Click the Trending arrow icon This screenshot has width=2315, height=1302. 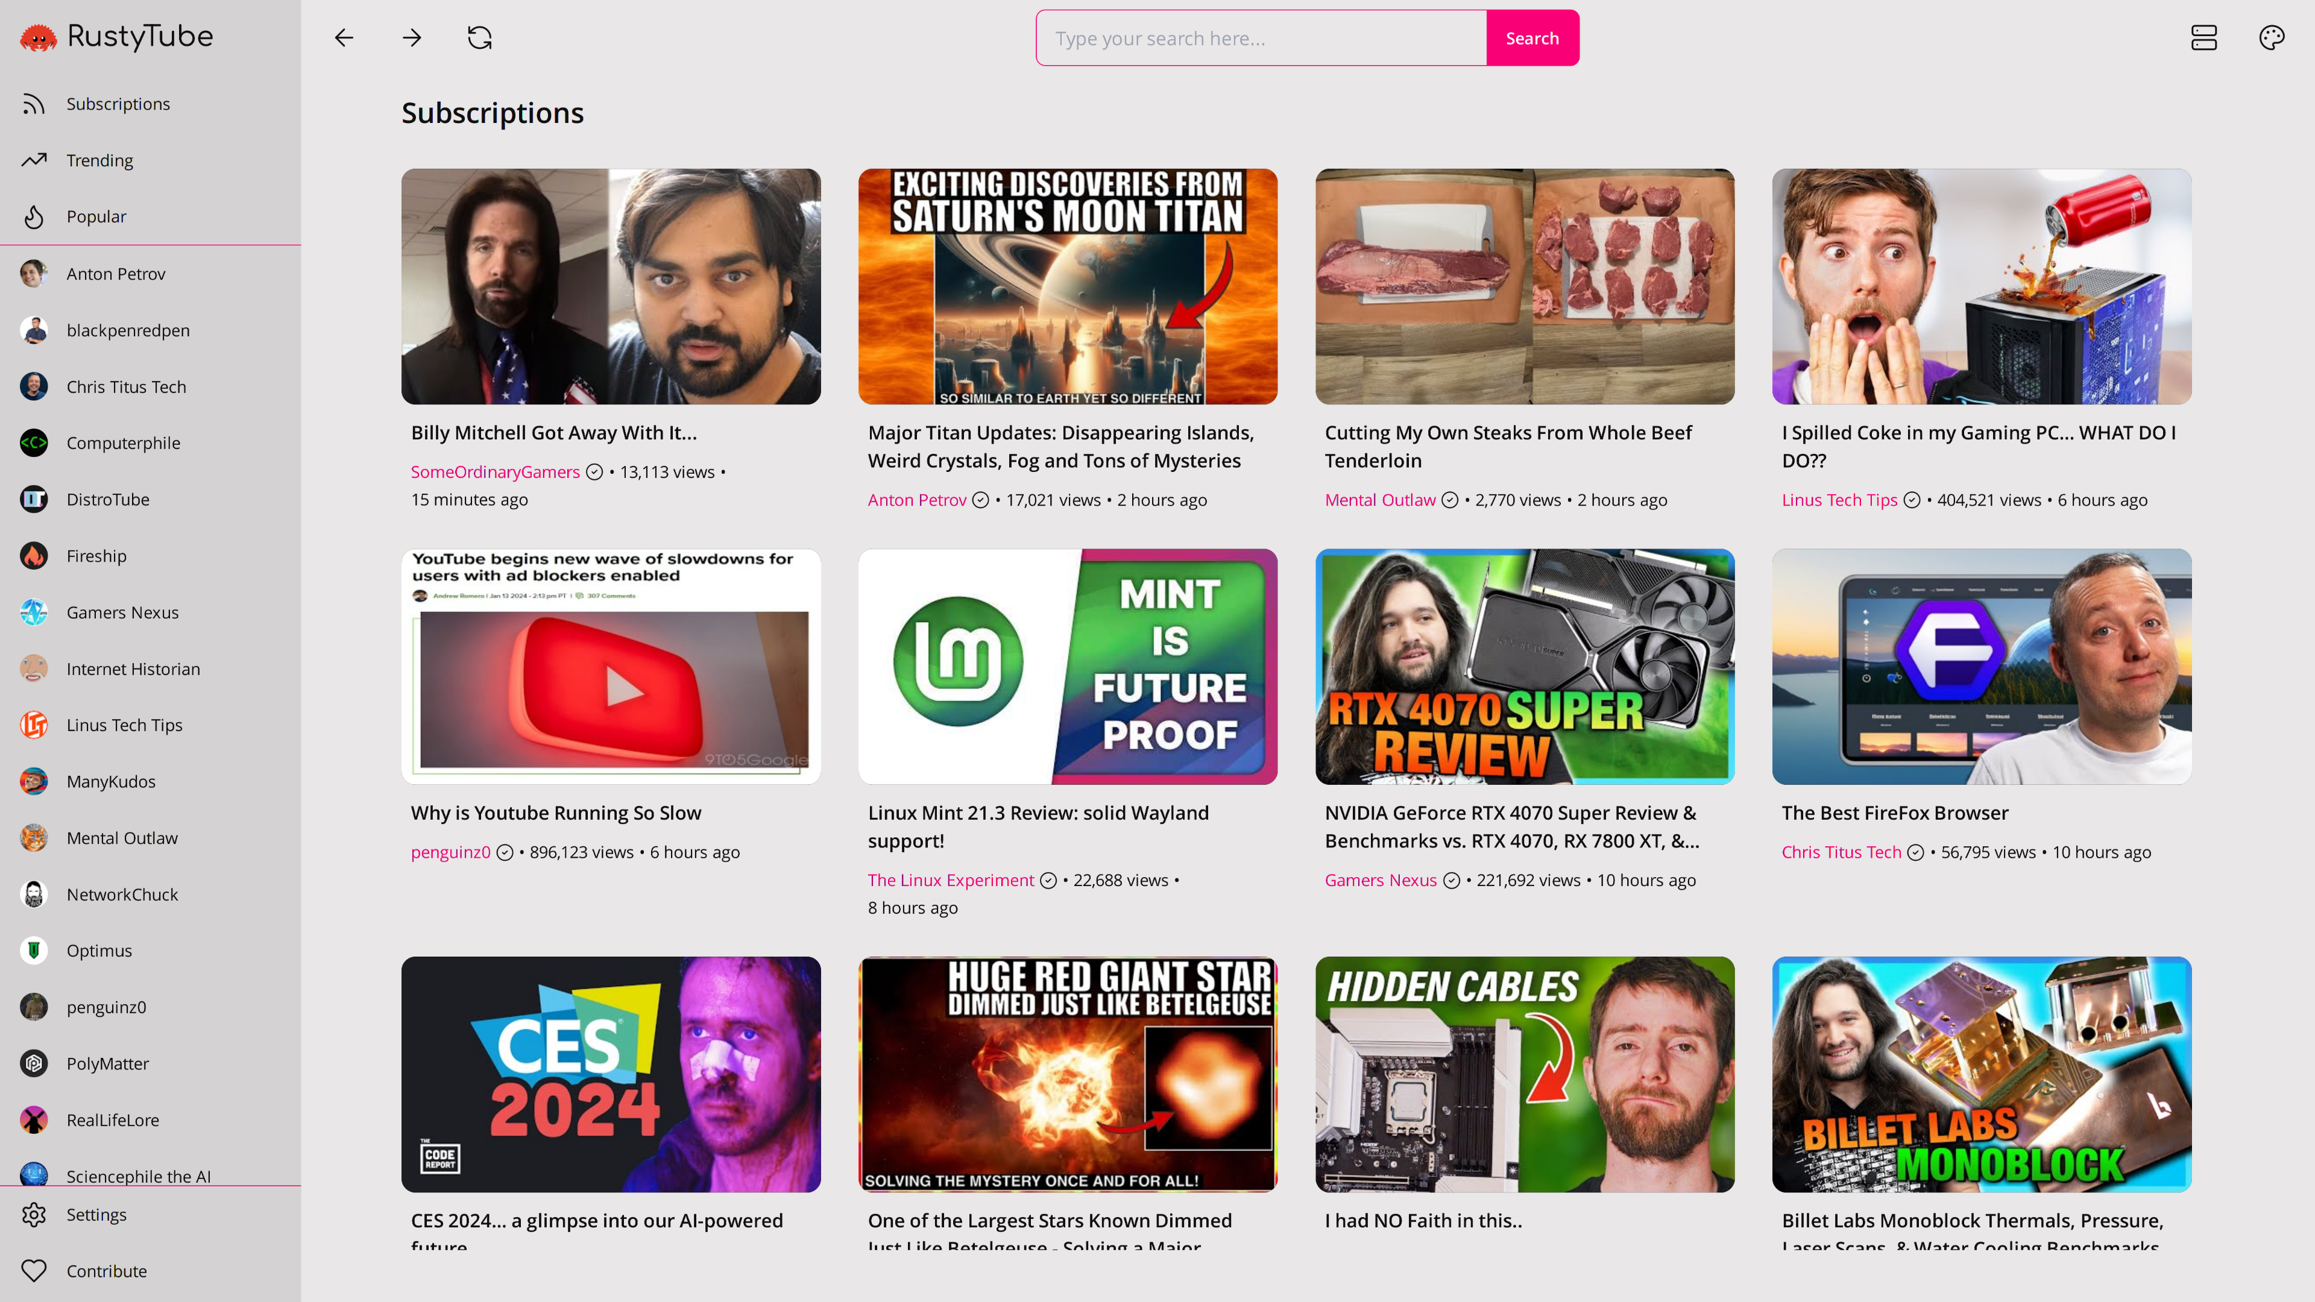pos(34,160)
